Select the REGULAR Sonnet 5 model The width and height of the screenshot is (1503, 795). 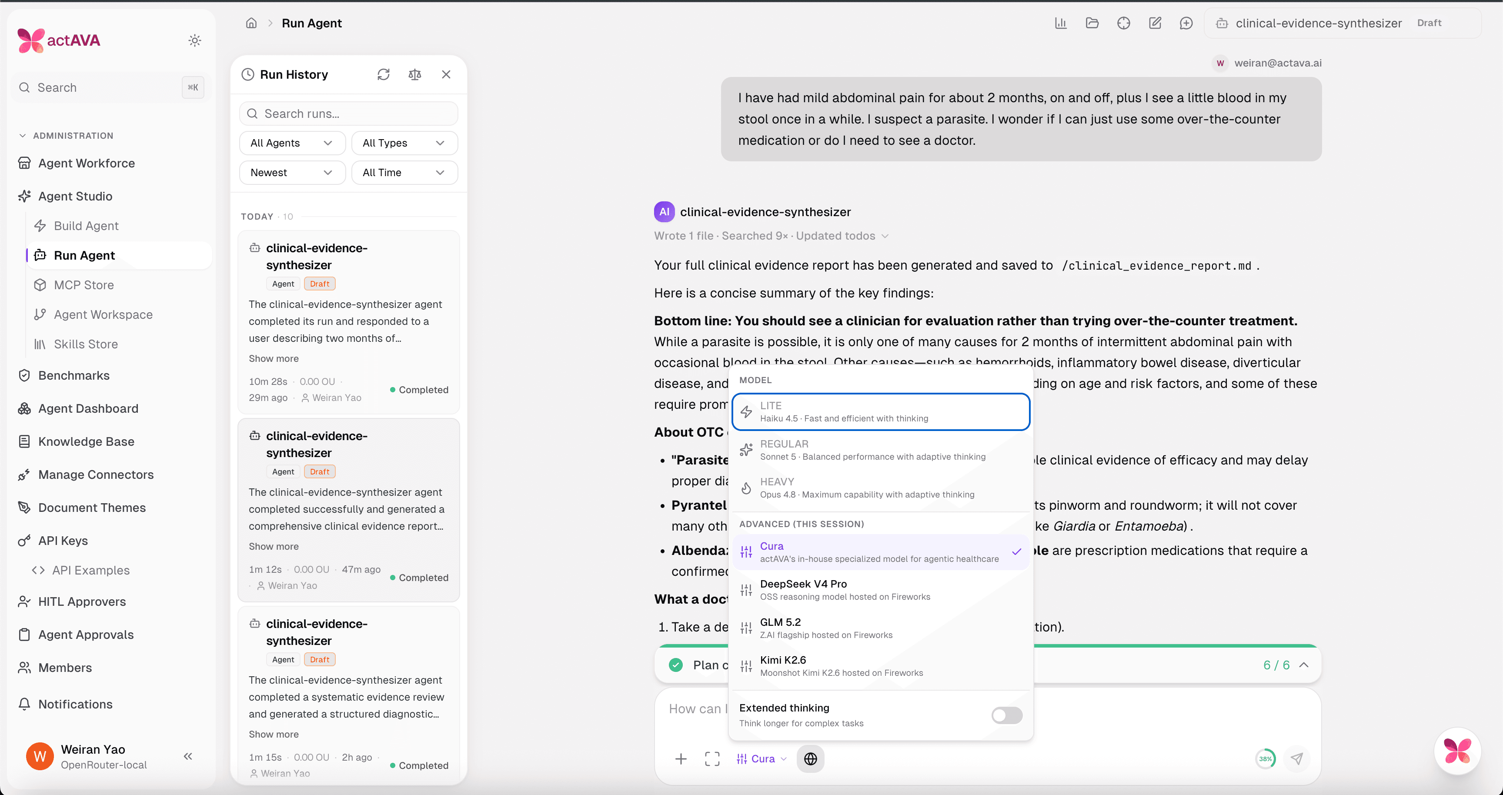pyautogui.click(x=880, y=450)
